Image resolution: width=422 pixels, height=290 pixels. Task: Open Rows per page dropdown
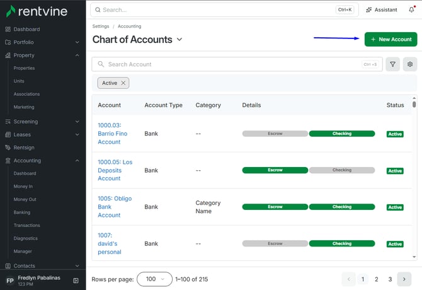pyautogui.click(x=154, y=279)
